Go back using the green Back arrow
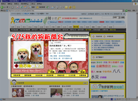 [2, 7]
